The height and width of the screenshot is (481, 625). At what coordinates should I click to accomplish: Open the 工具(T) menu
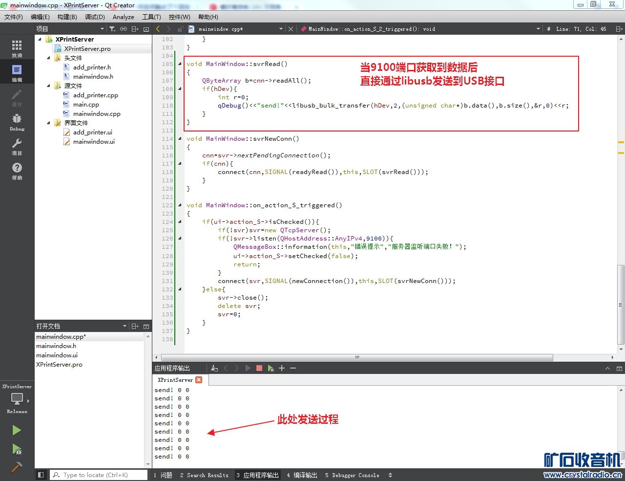[151, 17]
